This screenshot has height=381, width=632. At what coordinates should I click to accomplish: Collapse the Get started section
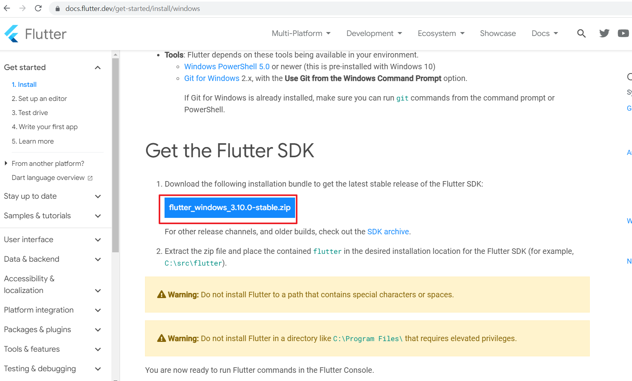click(98, 68)
